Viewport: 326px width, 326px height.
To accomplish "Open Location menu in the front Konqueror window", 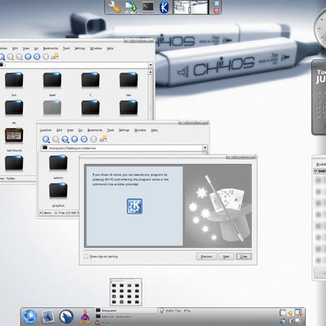I will click(x=46, y=130).
